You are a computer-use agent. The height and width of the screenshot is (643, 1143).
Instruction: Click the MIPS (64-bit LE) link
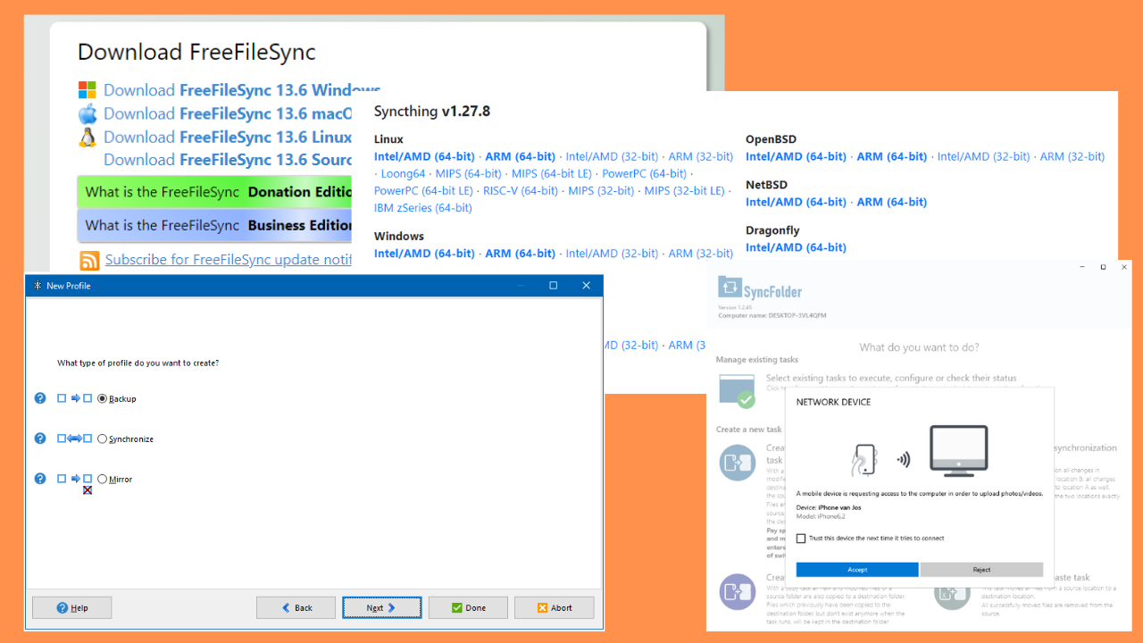[x=552, y=173]
